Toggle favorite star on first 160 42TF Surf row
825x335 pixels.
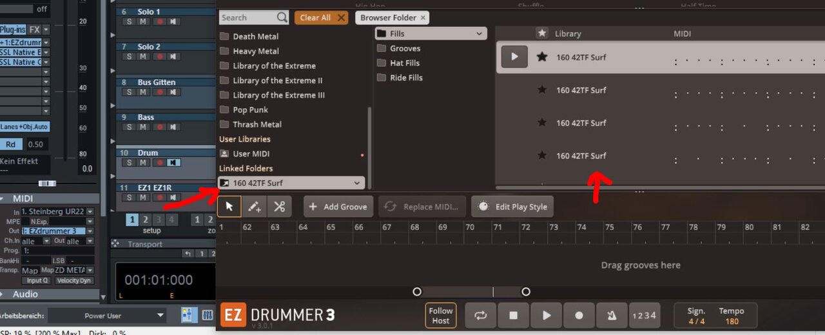[x=542, y=57]
